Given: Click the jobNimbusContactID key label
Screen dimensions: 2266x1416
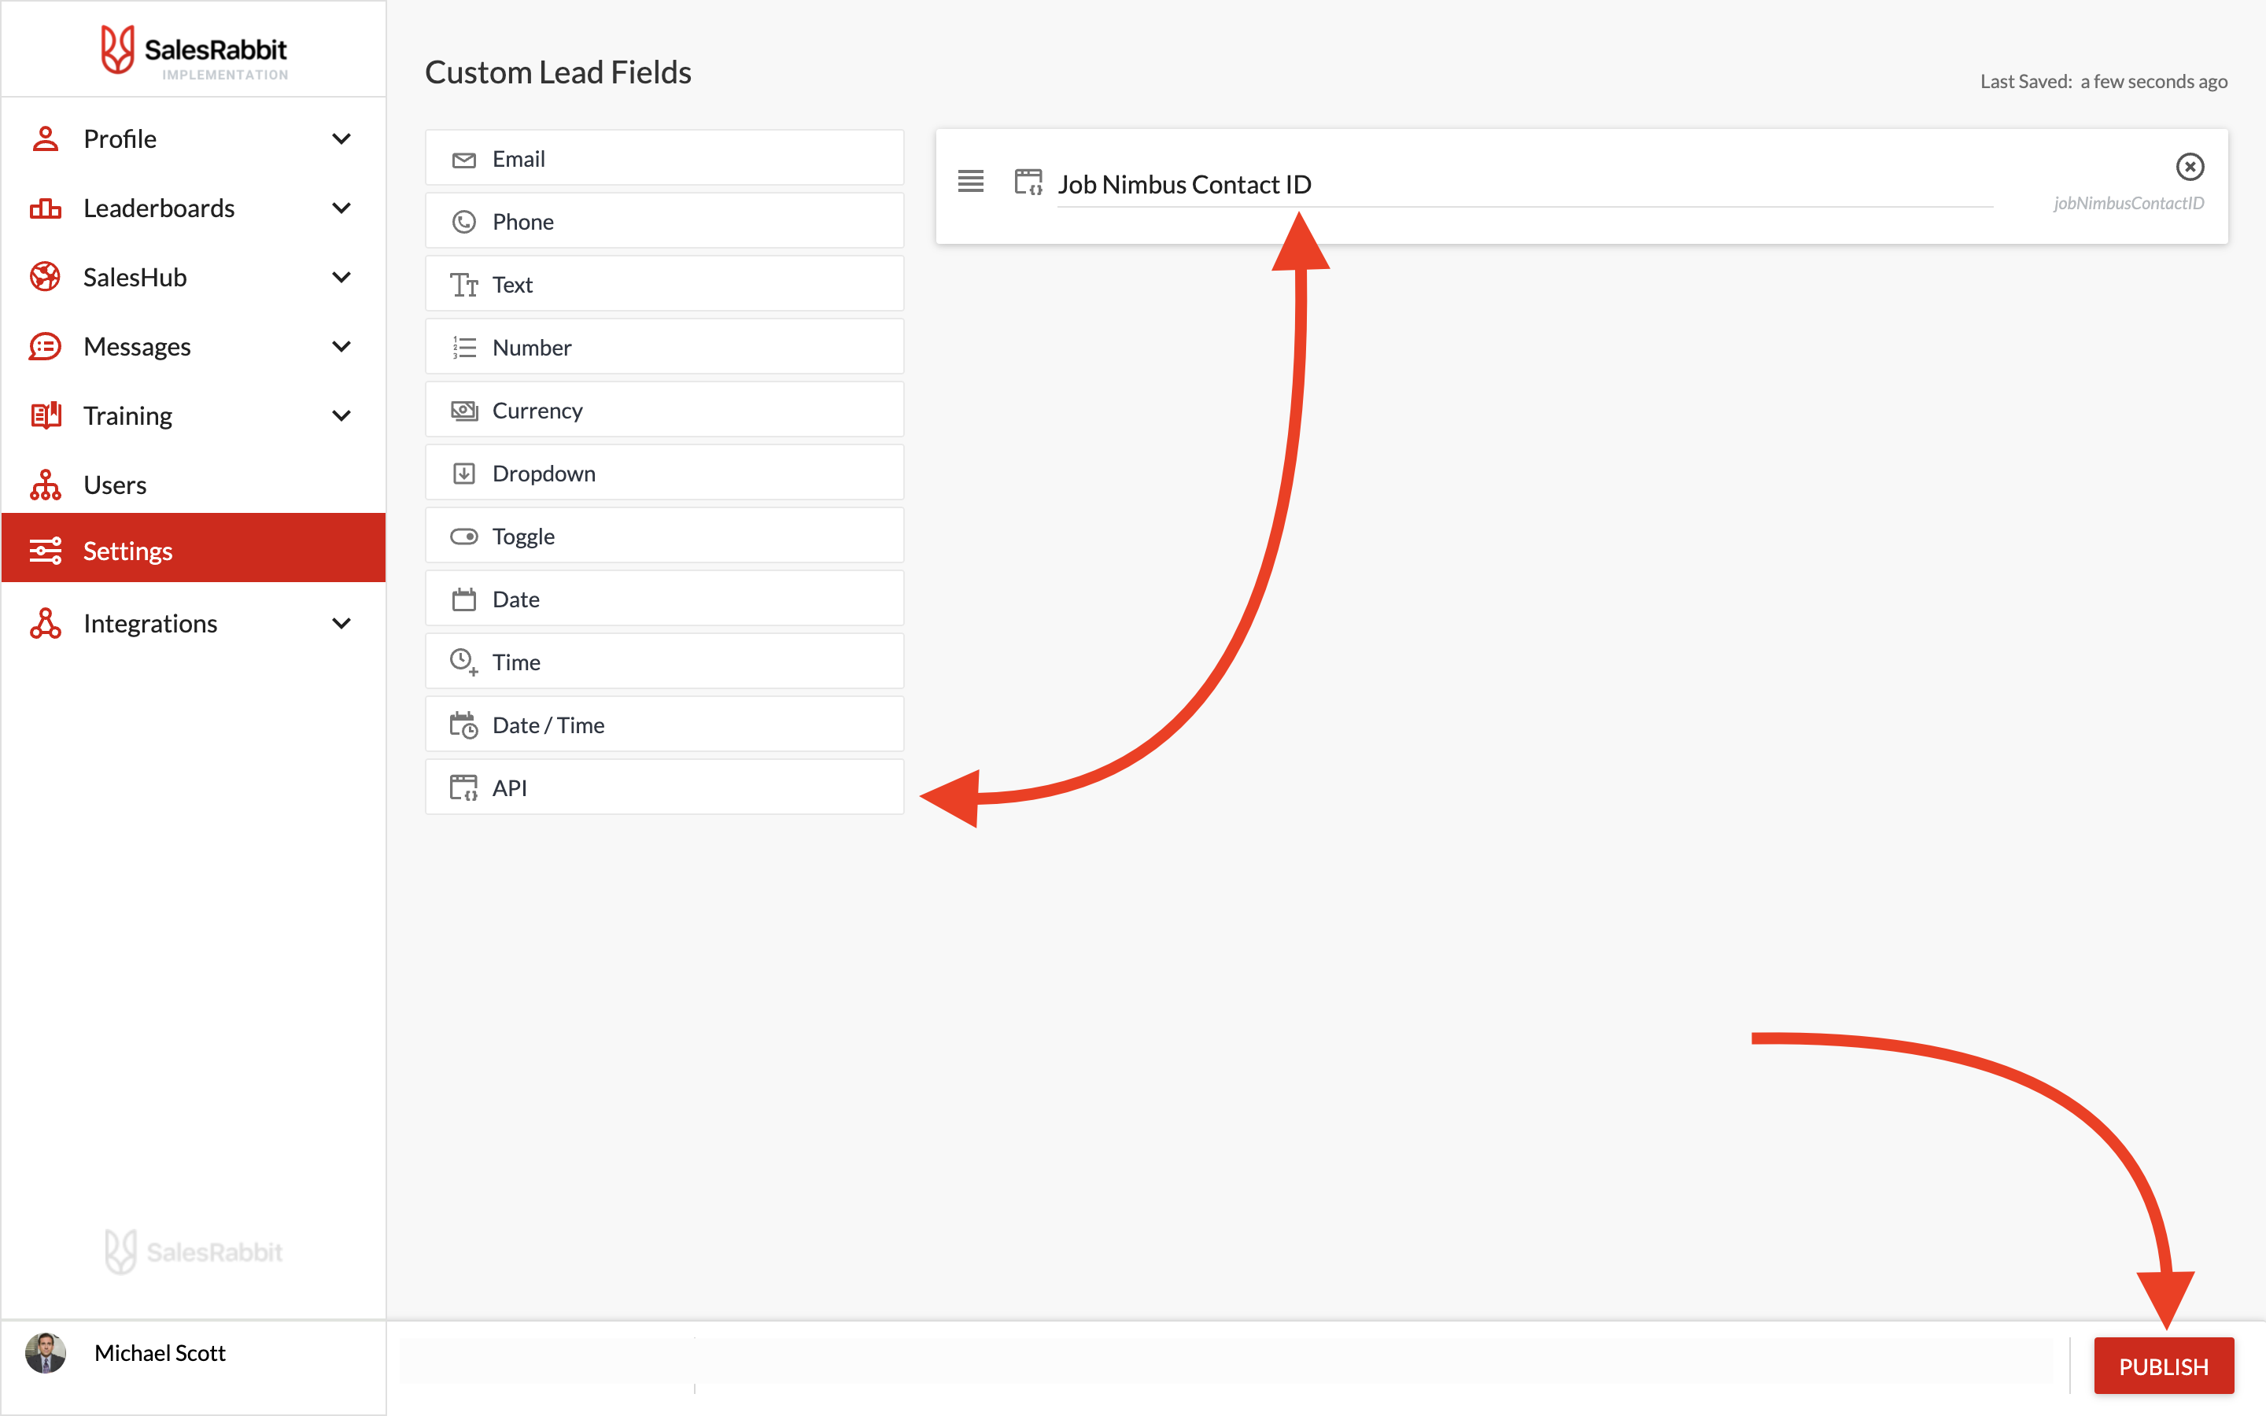Looking at the screenshot, I should 2128,203.
